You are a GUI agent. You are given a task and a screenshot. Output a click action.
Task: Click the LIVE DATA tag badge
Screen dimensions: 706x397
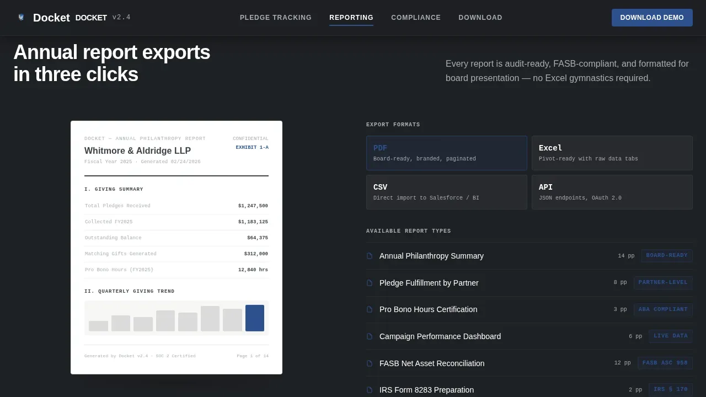[671, 336]
